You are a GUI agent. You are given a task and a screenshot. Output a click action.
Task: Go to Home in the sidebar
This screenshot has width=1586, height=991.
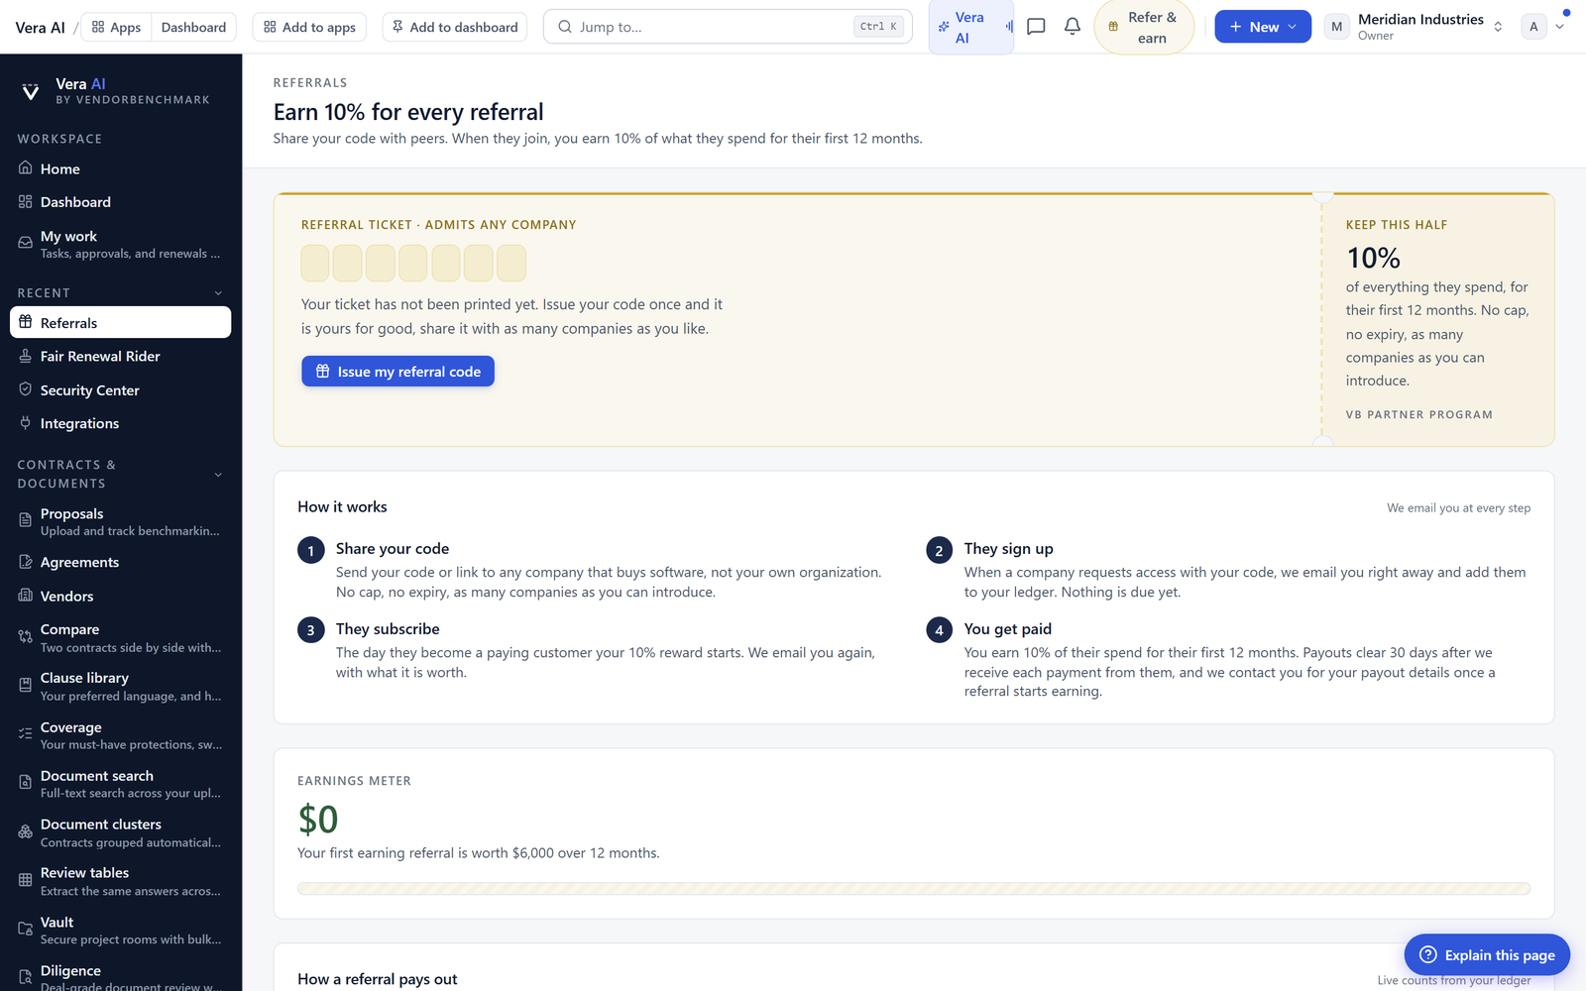tap(120, 168)
